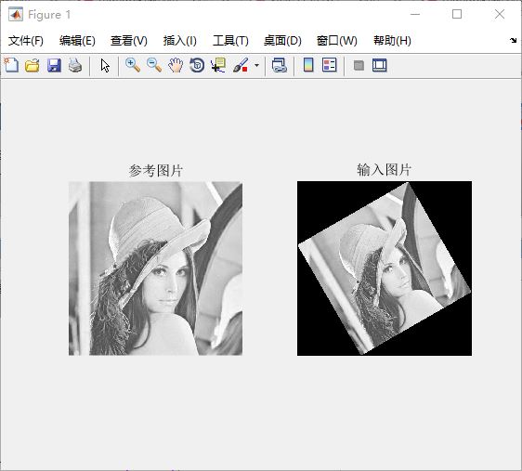Open the 编辑(E) menu
Image resolution: width=522 pixels, height=471 pixels.
[77, 41]
